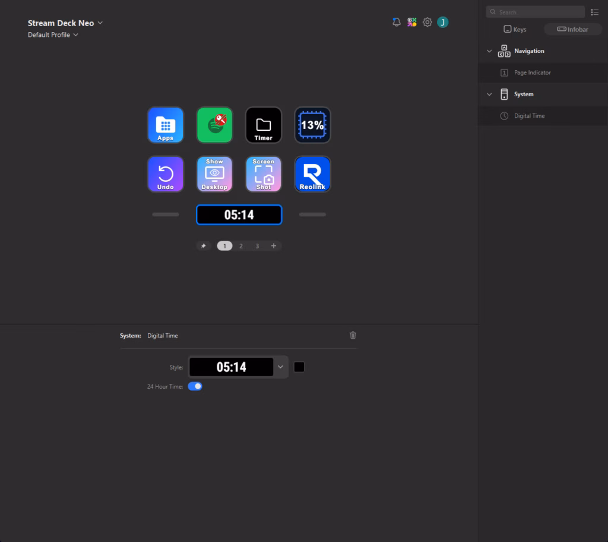This screenshot has width=608, height=542.
Task: Collapse the Navigation category
Action: tap(489, 51)
